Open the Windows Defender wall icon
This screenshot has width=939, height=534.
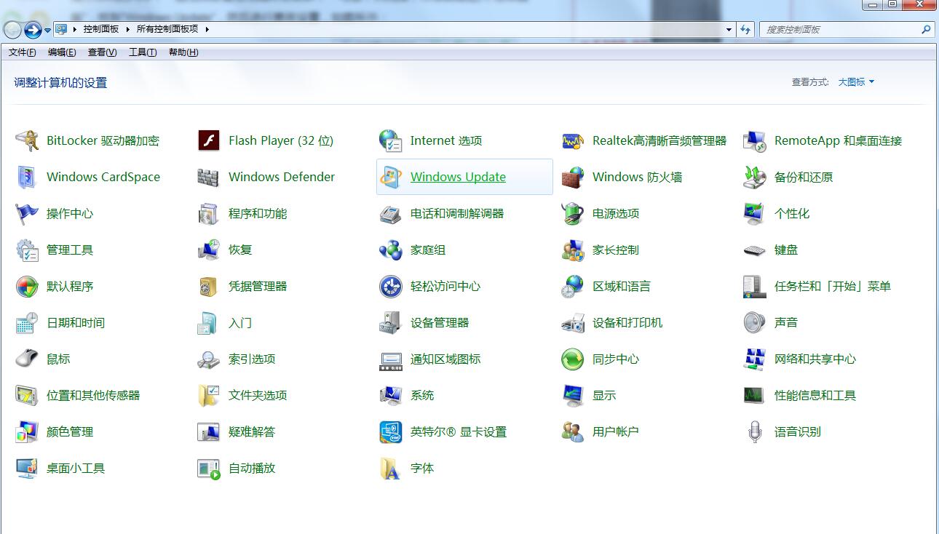(x=209, y=177)
